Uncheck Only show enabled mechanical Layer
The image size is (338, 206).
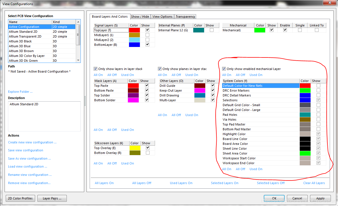click(x=224, y=69)
